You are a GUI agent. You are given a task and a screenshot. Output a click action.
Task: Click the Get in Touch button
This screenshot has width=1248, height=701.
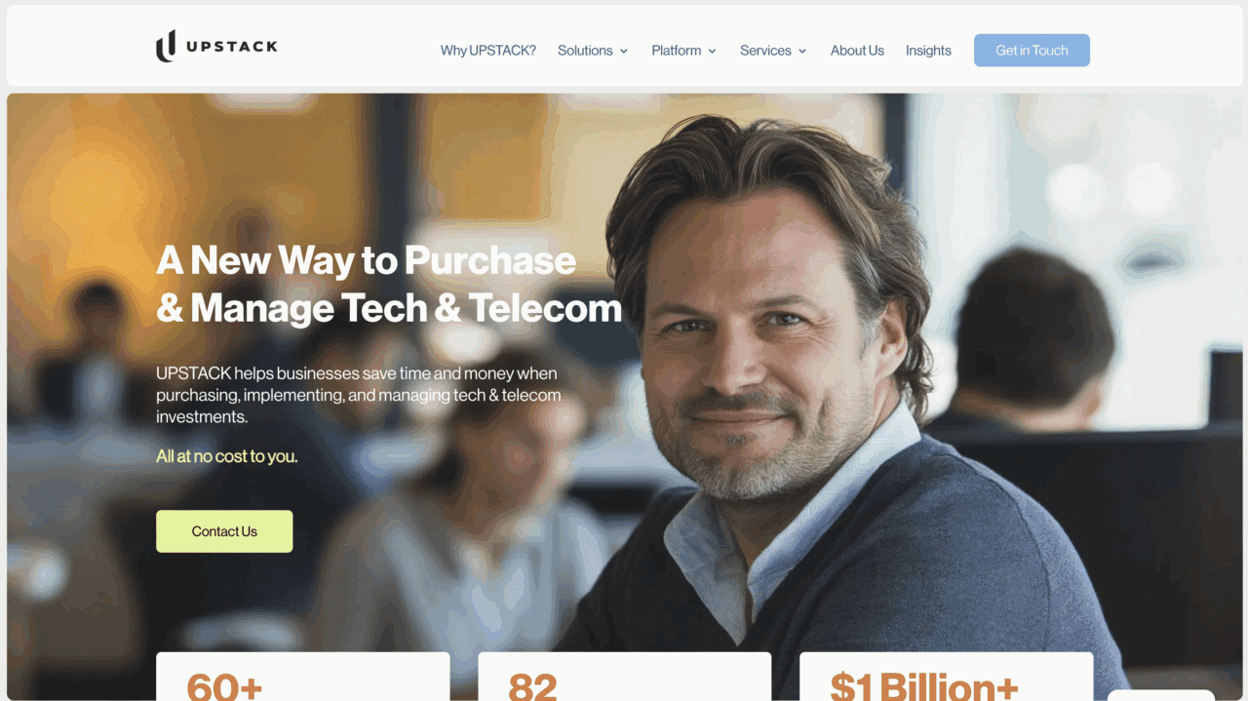(x=1032, y=51)
